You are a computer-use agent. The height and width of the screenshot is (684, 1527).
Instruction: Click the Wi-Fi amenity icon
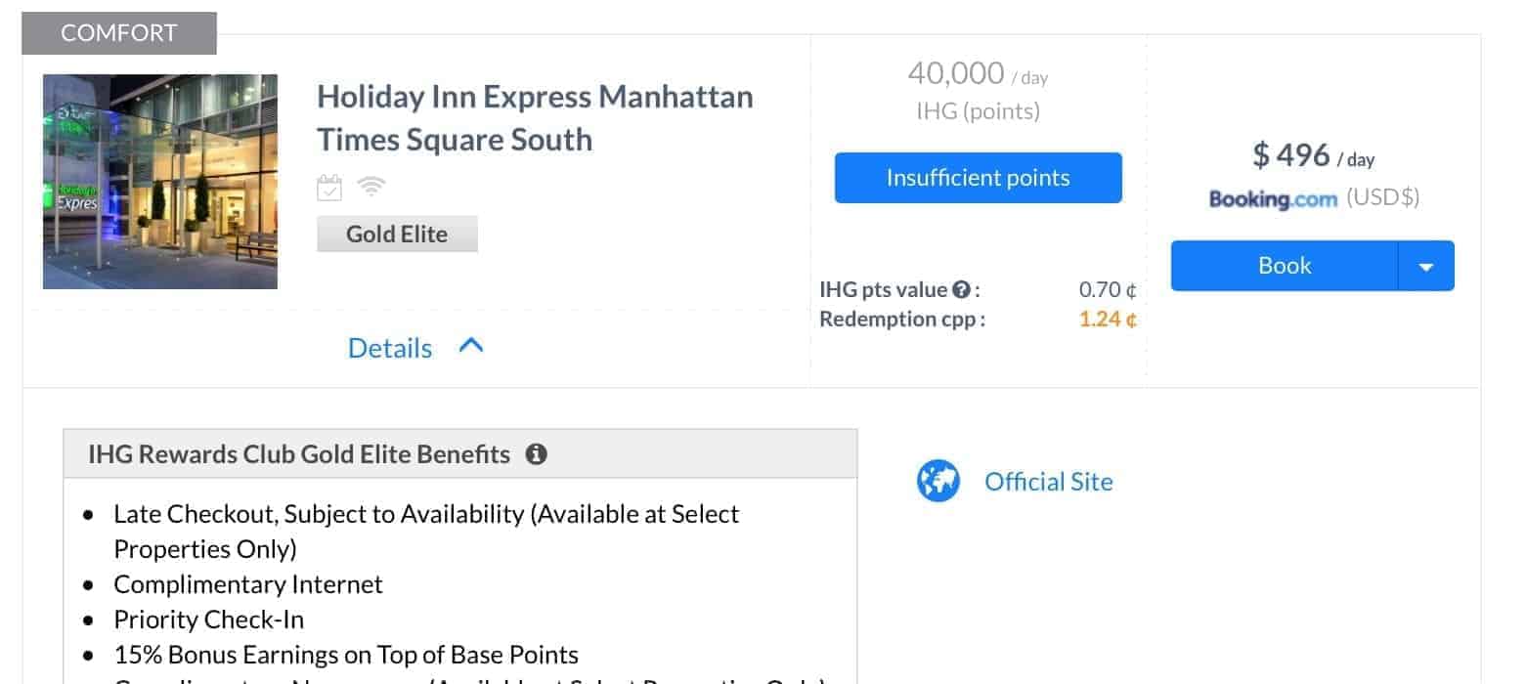(371, 186)
